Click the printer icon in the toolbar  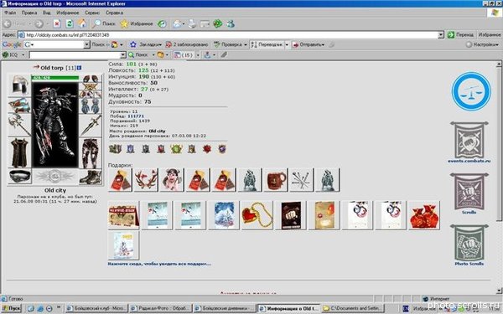[192, 23]
